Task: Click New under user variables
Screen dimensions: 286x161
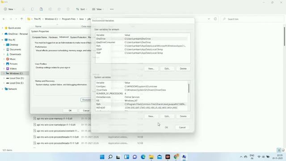Action: pyautogui.click(x=151, y=68)
